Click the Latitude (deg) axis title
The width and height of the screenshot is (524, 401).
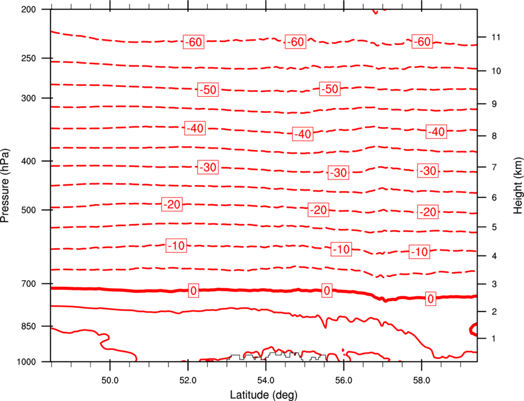pos(264,395)
